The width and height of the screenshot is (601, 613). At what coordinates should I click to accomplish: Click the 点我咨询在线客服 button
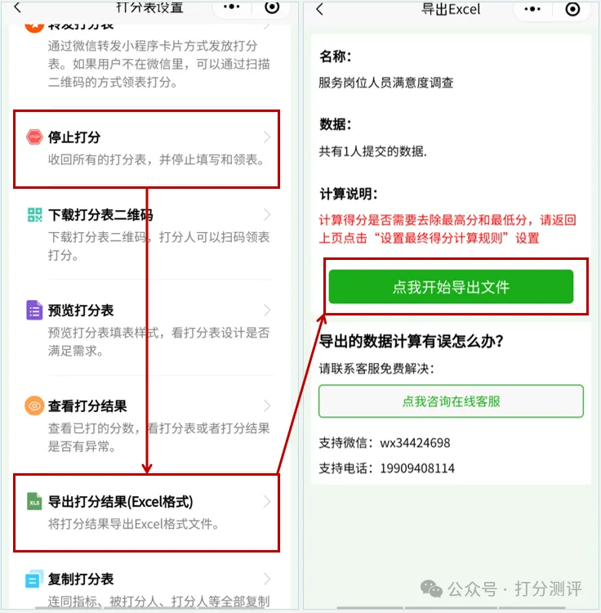451,401
